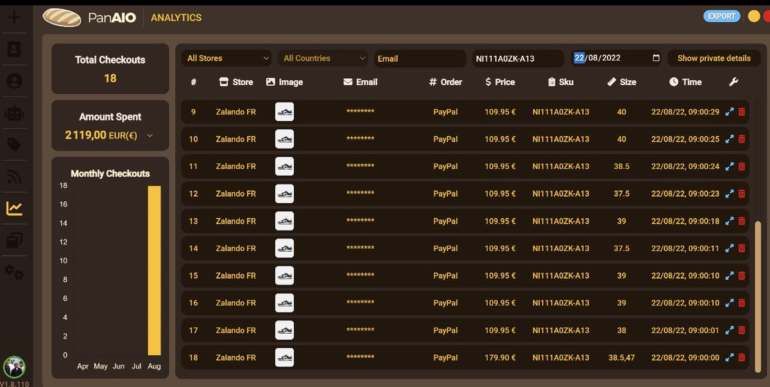
Task: Click the user avatar at bottom of sidebar
Action: (x=13, y=367)
